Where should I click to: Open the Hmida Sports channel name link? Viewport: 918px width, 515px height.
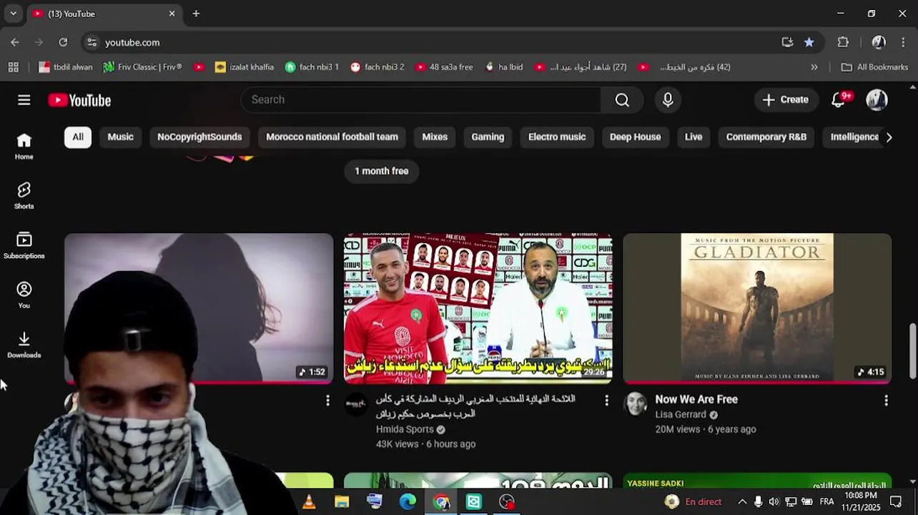click(x=405, y=429)
